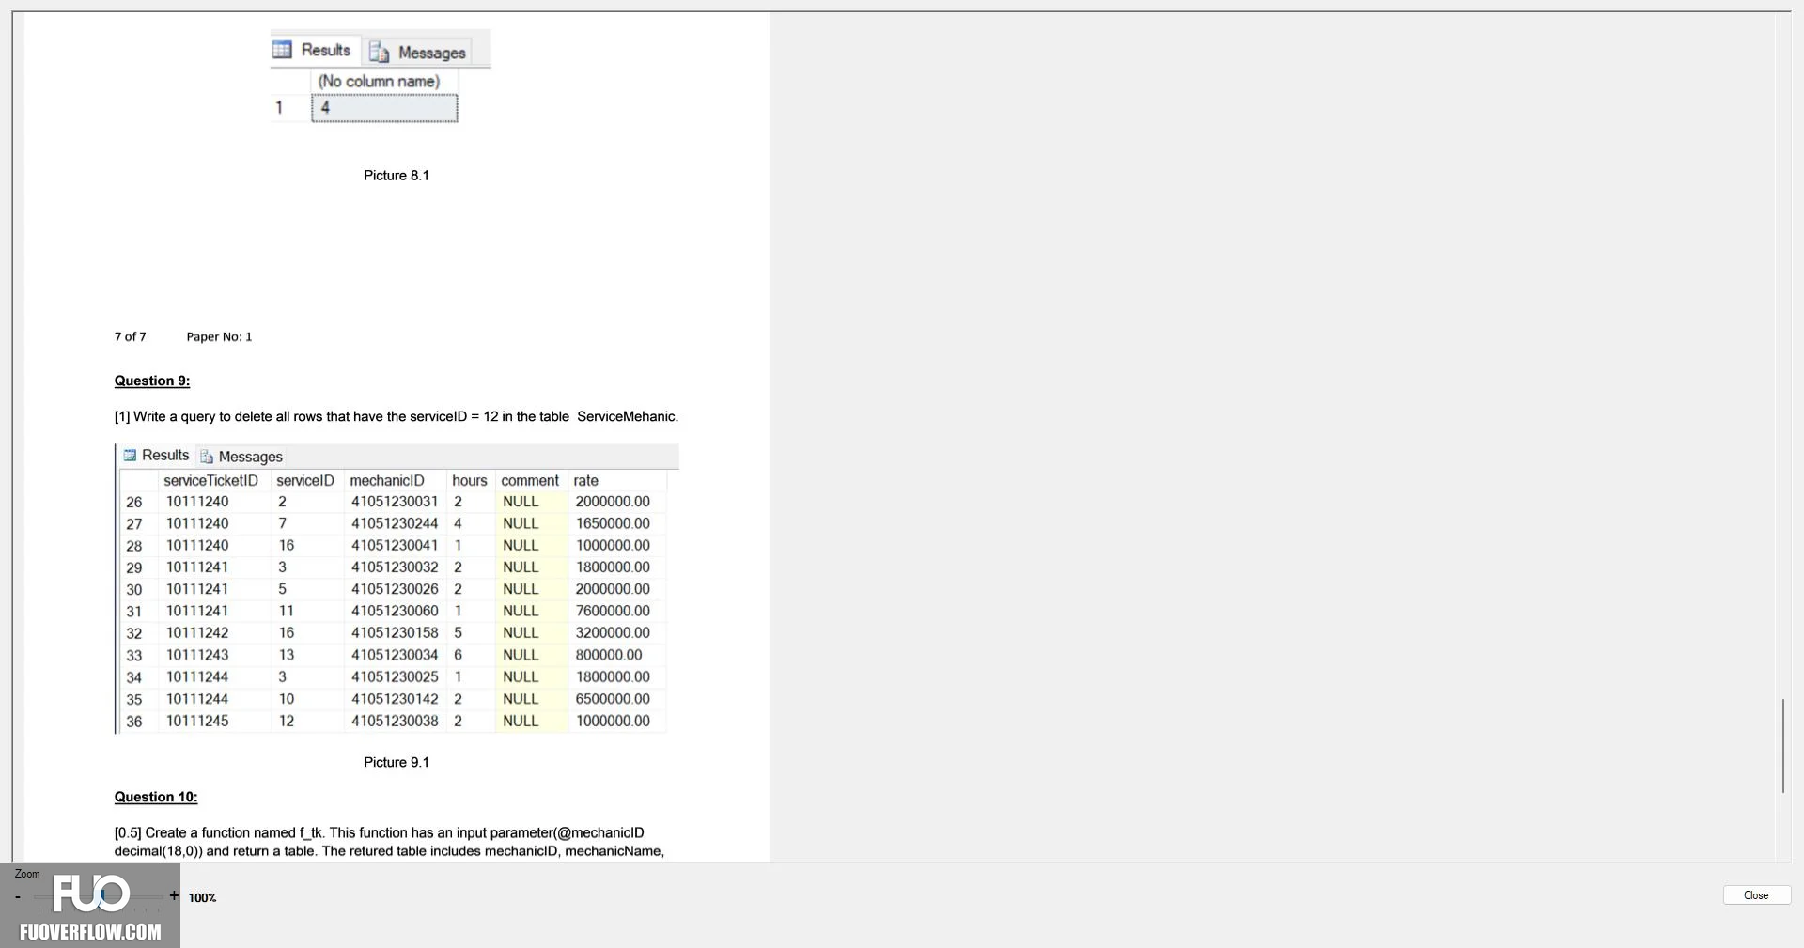Click the zoom in plus button
This screenshot has height=948, width=1804.
coord(174,895)
